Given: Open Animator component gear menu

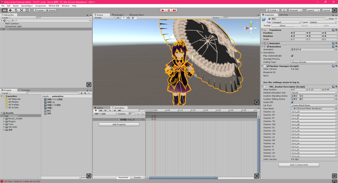Looking at the screenshot, I should [x=336, y=43].
